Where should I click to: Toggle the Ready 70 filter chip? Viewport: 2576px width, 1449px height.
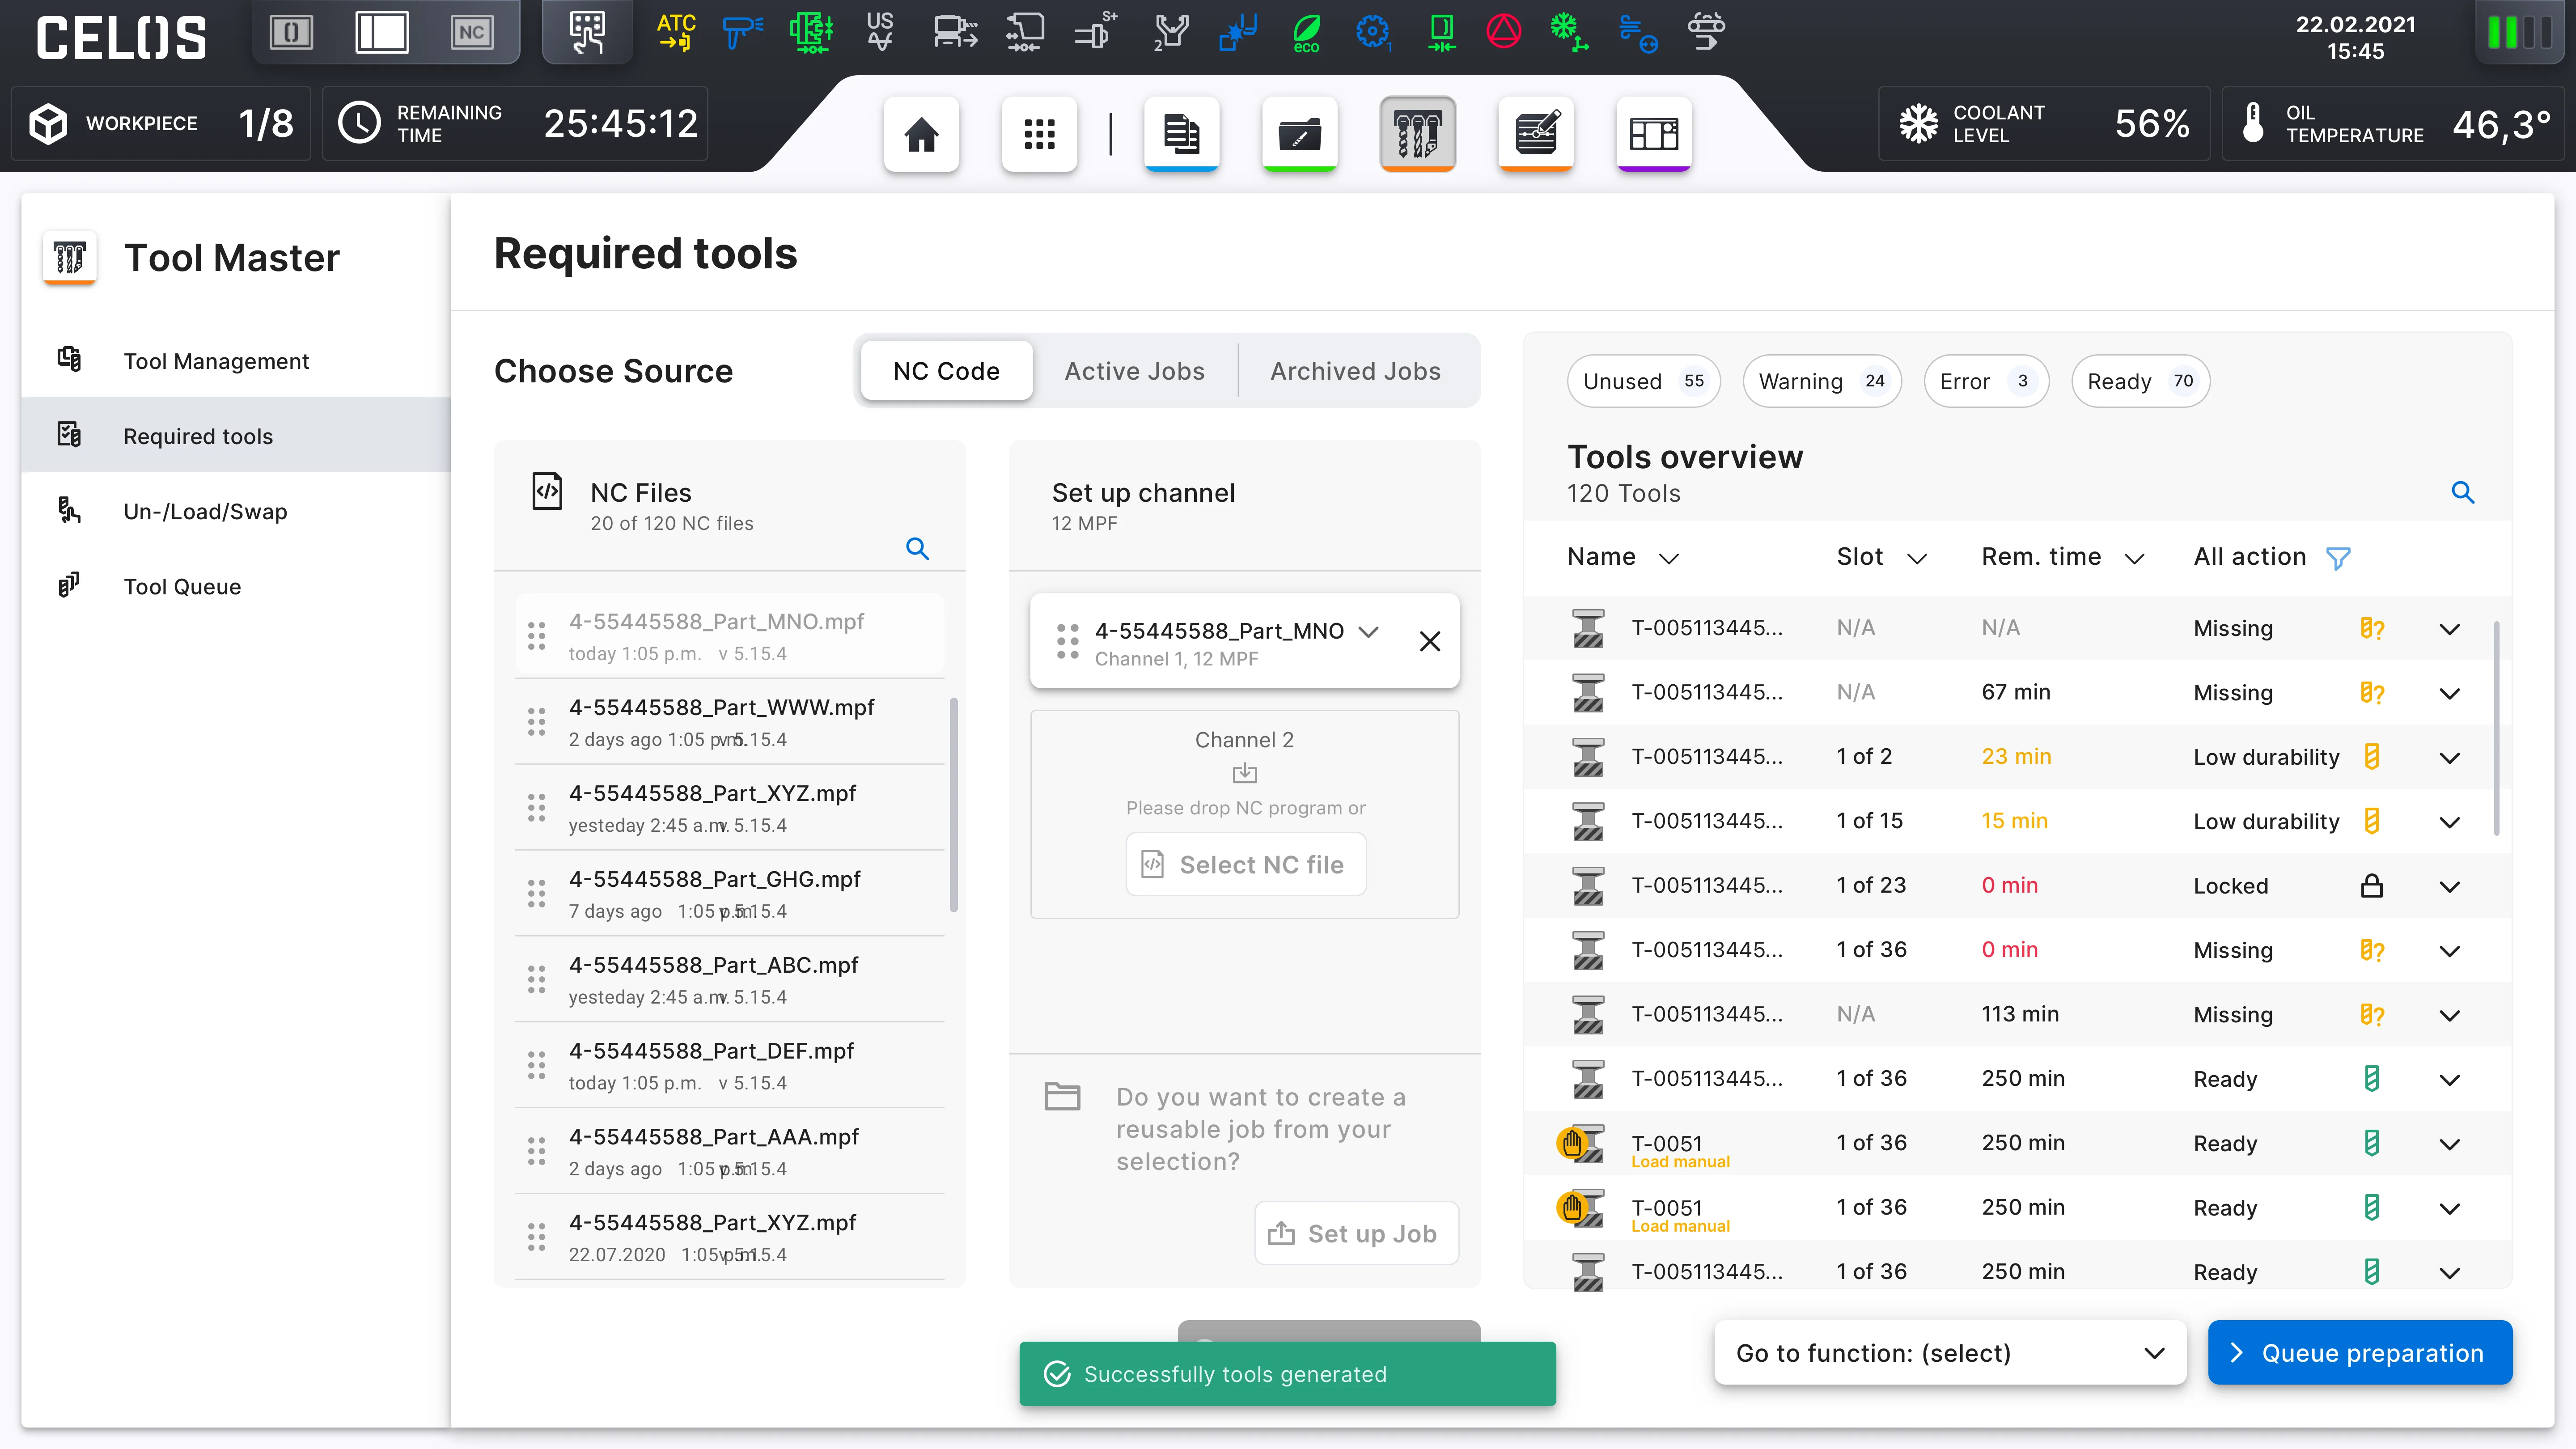click(x=2140, y=381)
